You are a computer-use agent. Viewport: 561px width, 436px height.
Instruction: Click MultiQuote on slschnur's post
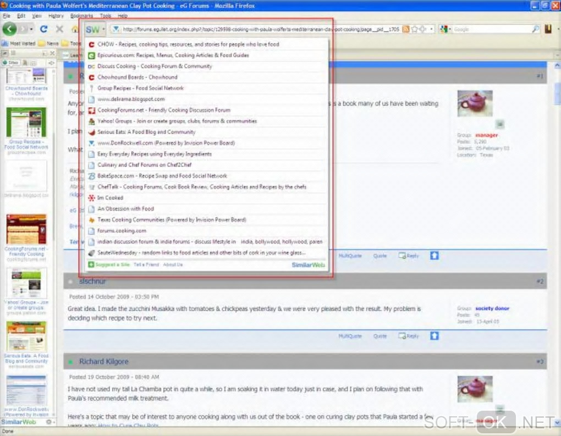(350, 336)
